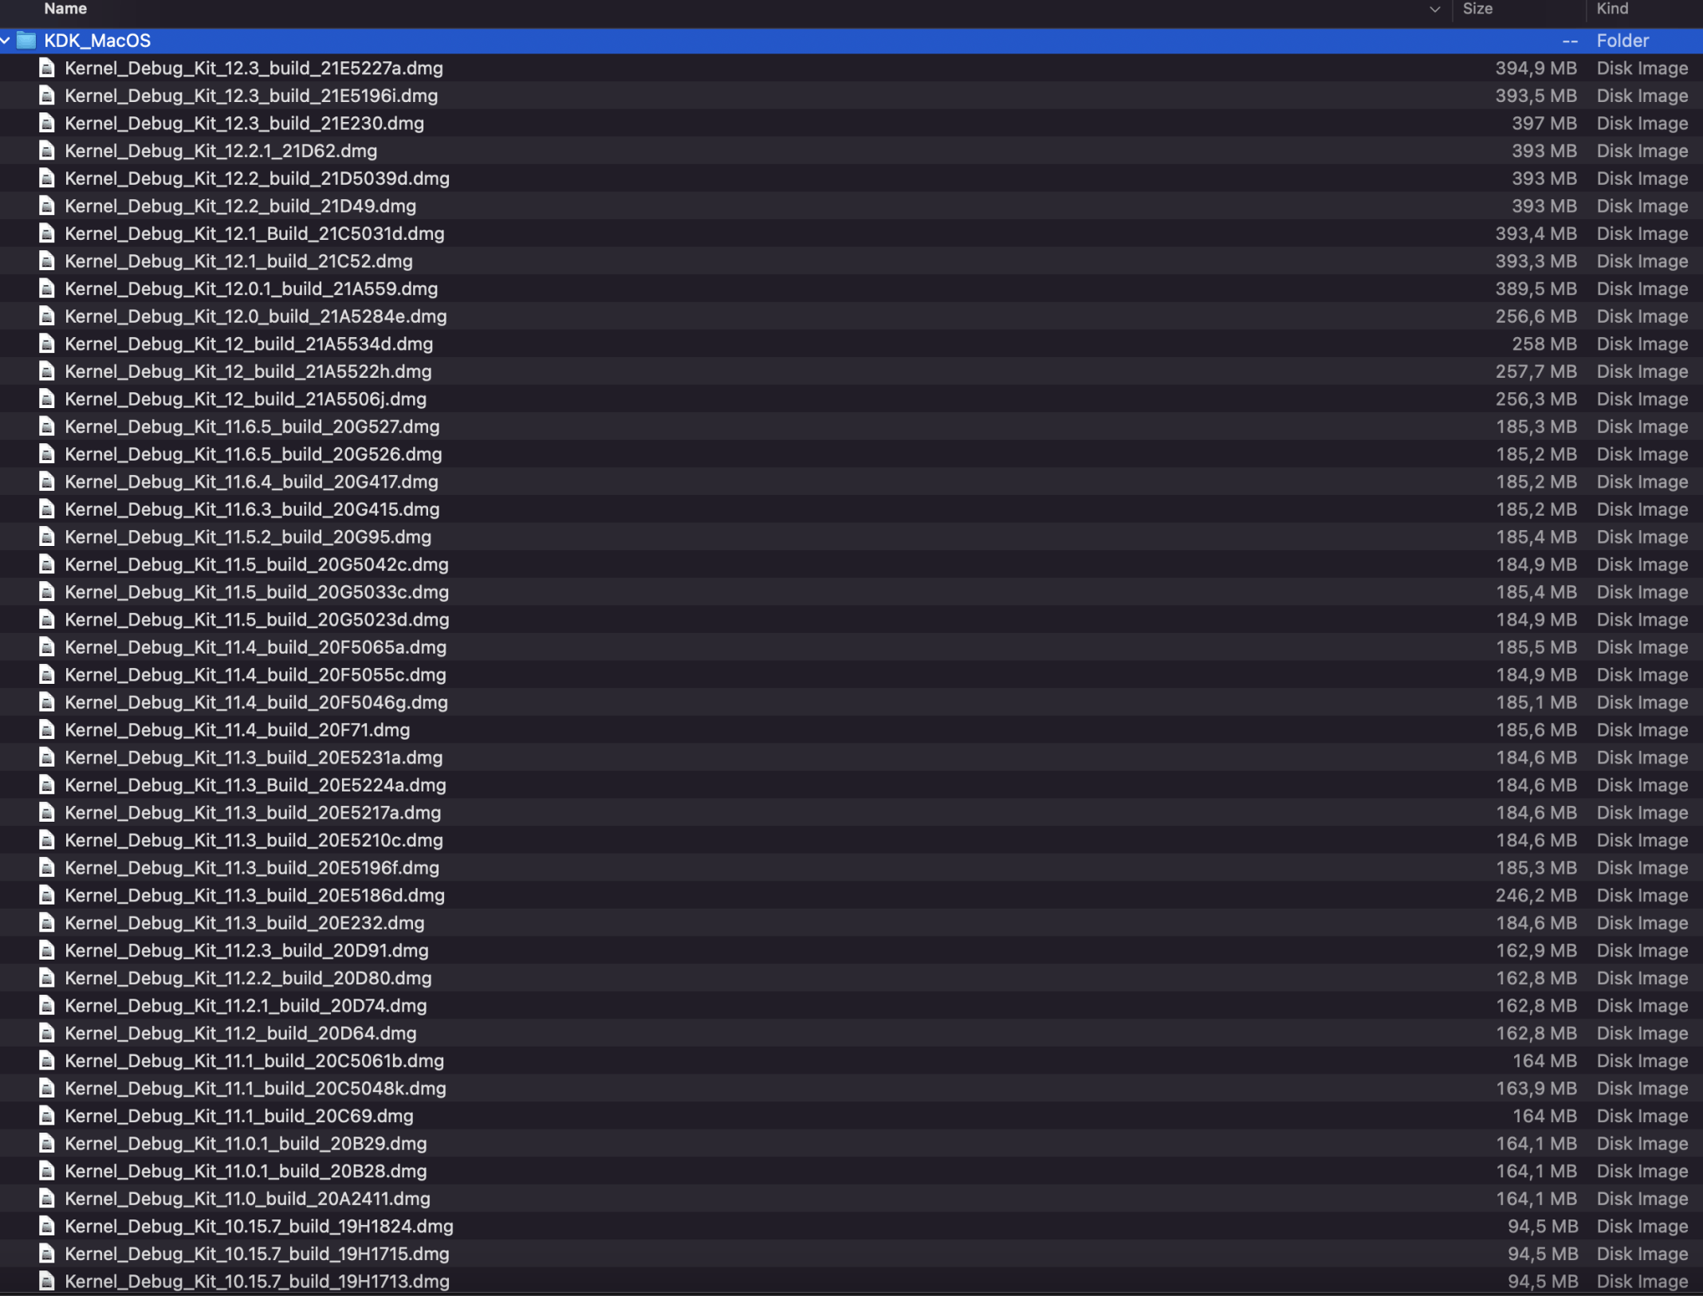Click file icon of Kernel_Debug_Kit_11.5_build_20G5033c.dmg
This screenshot has height=1296, width=1703.
[x=47, y=592]
